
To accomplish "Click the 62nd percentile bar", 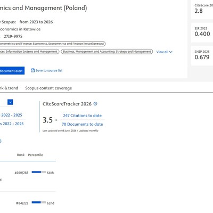I will 39,202.
